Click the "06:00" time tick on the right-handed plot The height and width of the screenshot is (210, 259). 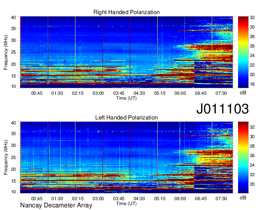(180, 93)
